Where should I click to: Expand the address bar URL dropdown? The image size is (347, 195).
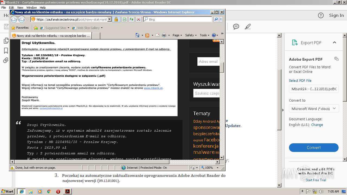(x=110, y=19)
